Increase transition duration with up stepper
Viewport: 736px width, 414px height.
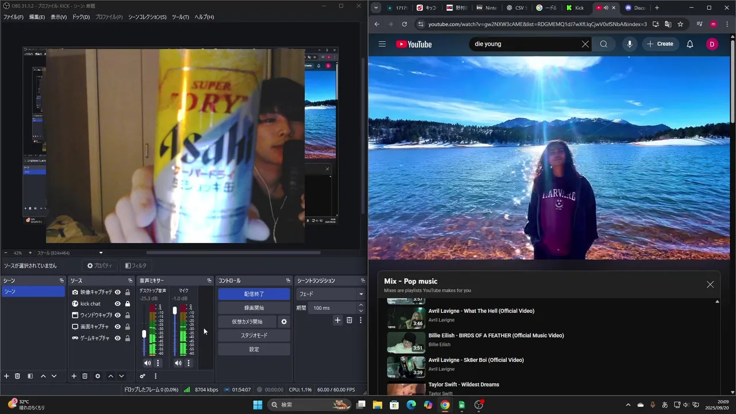coord(361,305)
